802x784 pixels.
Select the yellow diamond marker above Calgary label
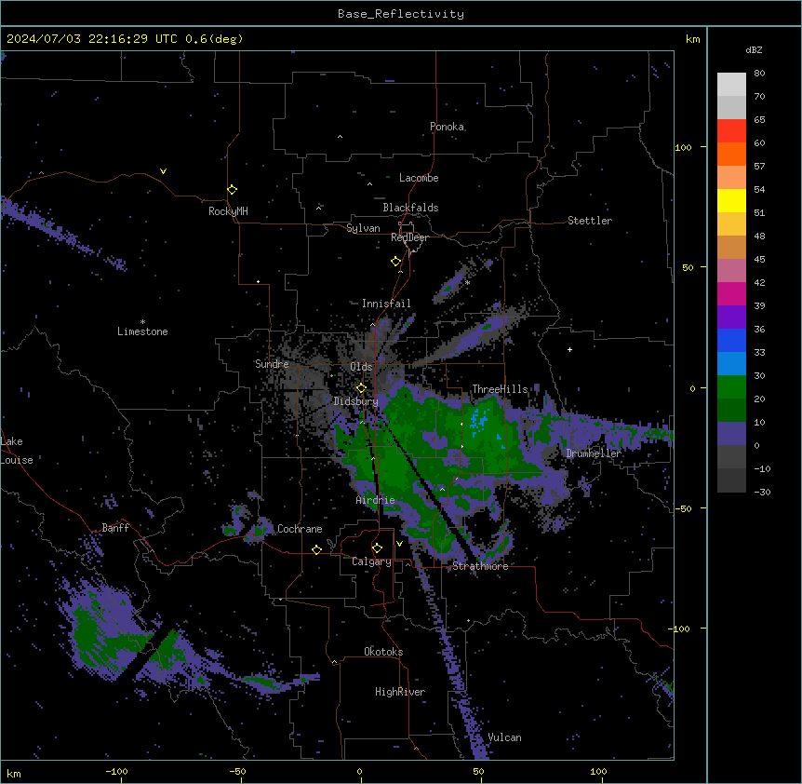tap(378, 548)
